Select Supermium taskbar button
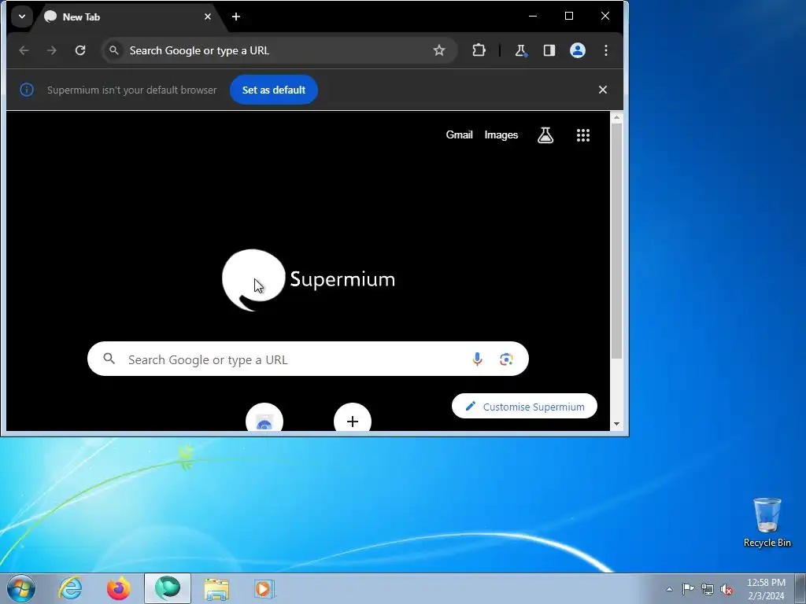Image resolution: width=806 pixels, height=604 pixels. 168,588
